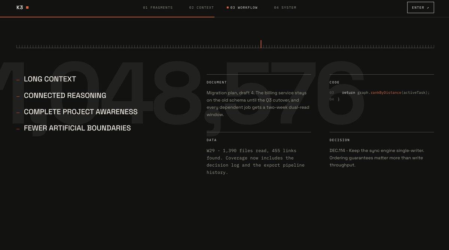Image resolution: width=449 pixels, height=250 pixels.
Task: Select the Long Context item
Action: pyautogui.click(x=50, y=79)
